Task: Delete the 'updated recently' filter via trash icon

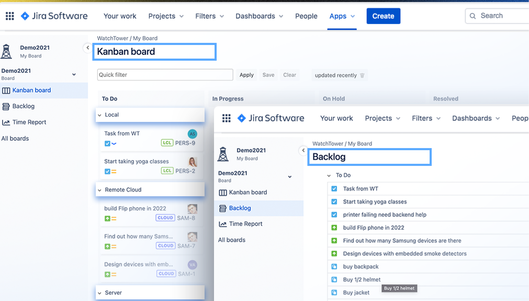Action: [362, 75]
